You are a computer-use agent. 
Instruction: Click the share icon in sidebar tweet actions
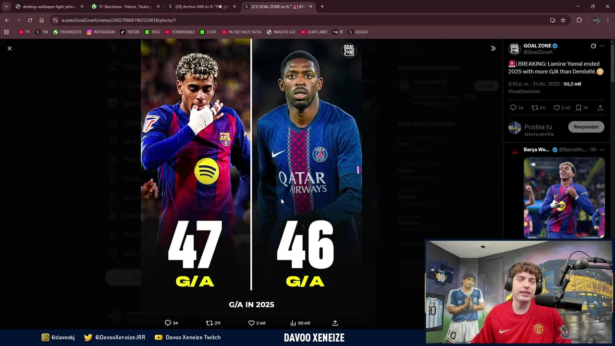(600, 108)
